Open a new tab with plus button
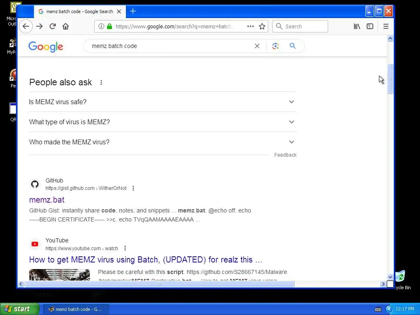Screen dimensions: 420x315 pos(133,11)
